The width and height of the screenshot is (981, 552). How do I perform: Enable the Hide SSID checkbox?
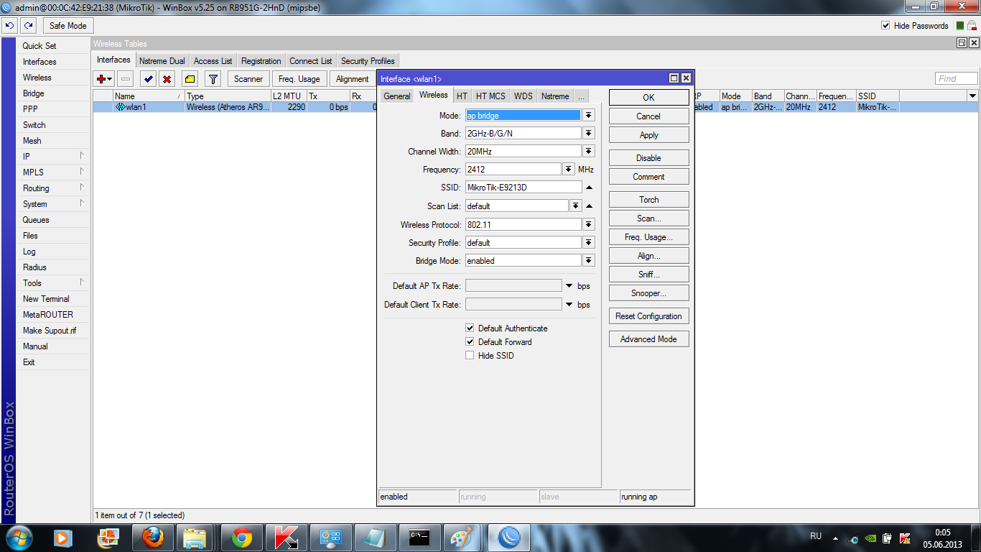pyautogui.click(x=470, y=356)
